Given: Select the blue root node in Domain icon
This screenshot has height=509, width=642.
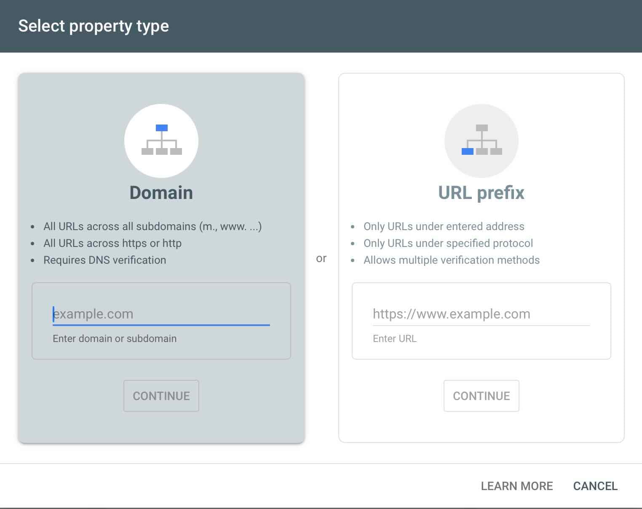Looking at the screenshot, I should (x=161, y=127).
